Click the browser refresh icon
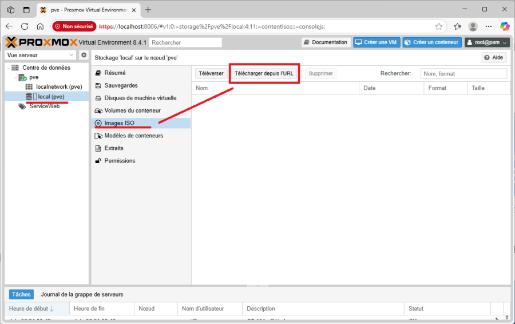Viewport: 515px width, 324px height. pyautogui.click(x=25, y=26)
